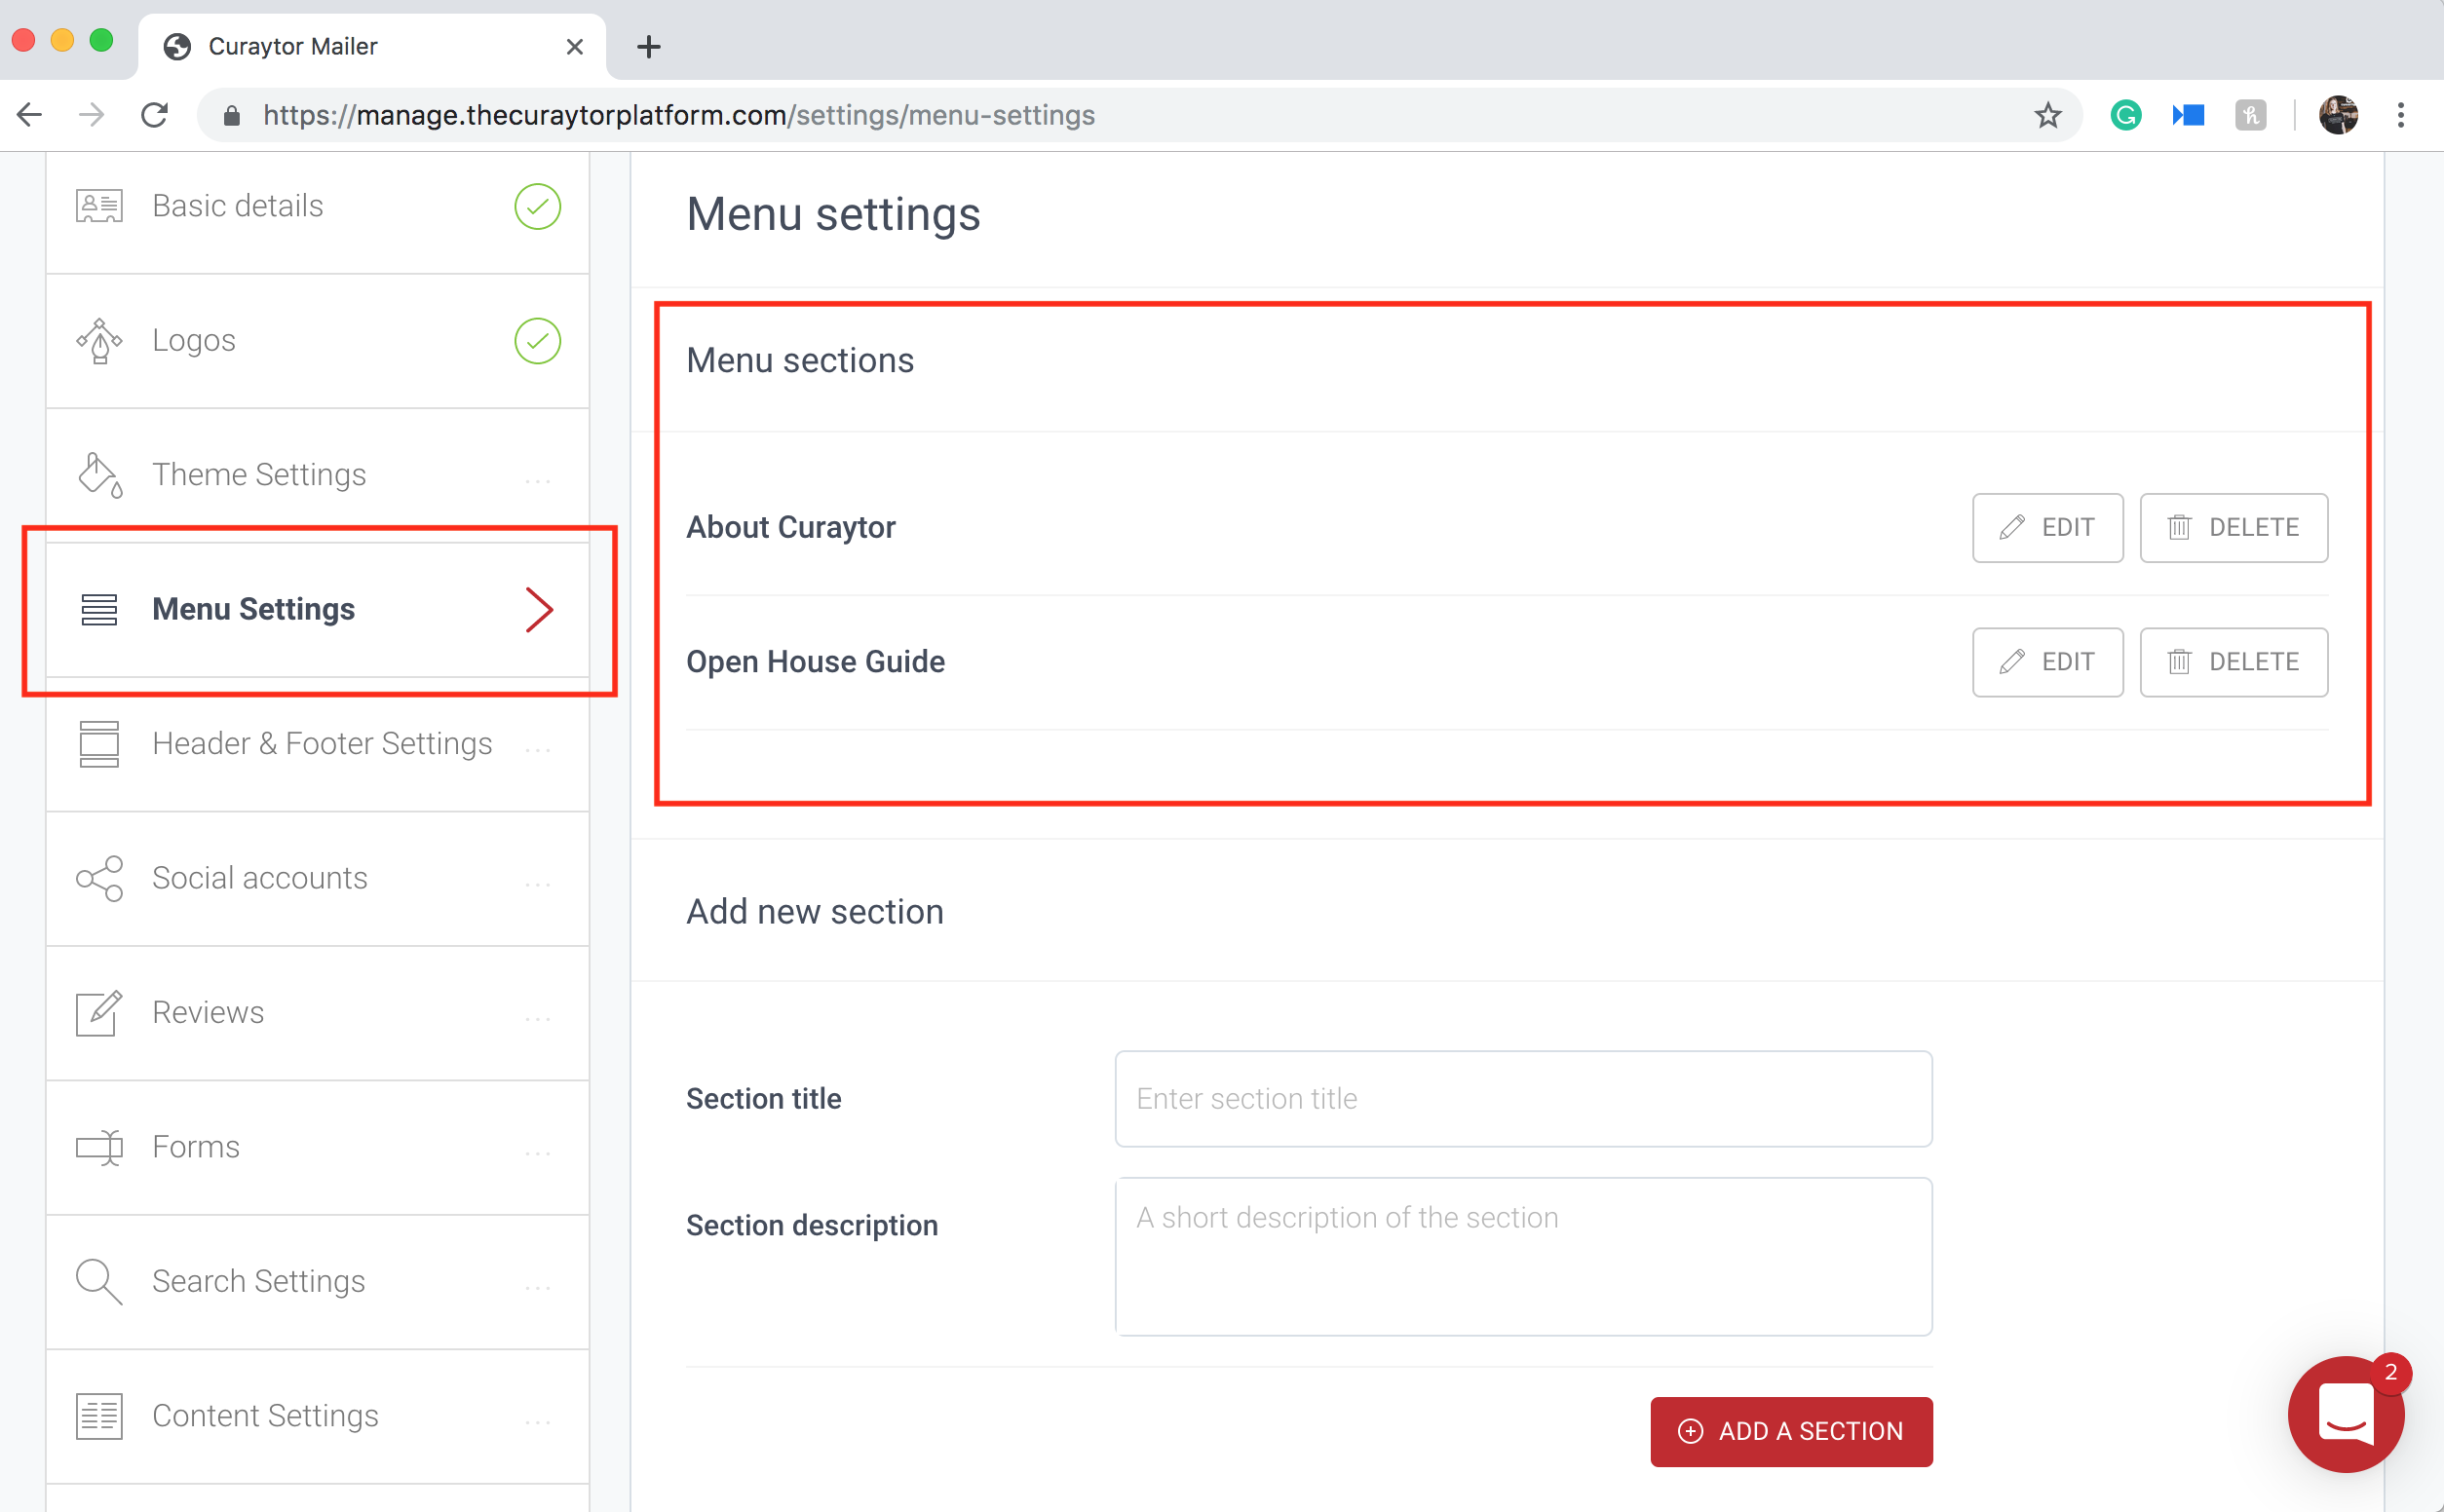2444x1512 pixels.
Task: Click the Logos pen-tool icon
Action: (x=99, y=340)
